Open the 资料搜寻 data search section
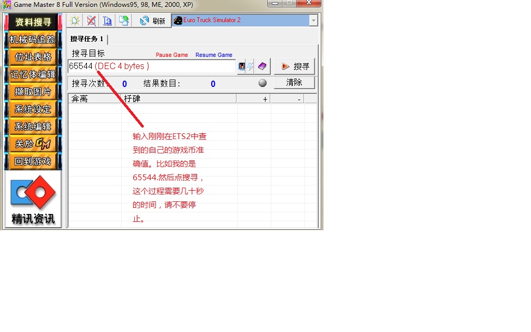Viewport: 531px width, 332px height. [33, 22]
